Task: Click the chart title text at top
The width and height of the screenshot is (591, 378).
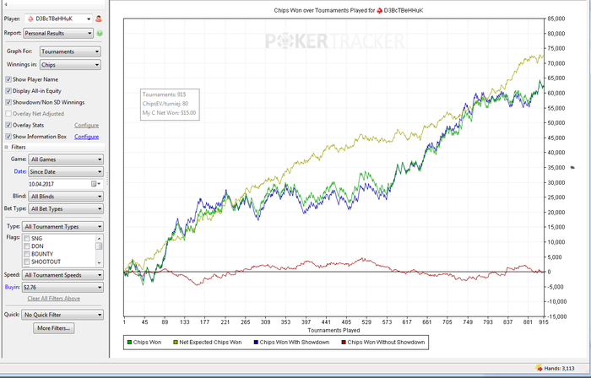Action: click(349, 10)
